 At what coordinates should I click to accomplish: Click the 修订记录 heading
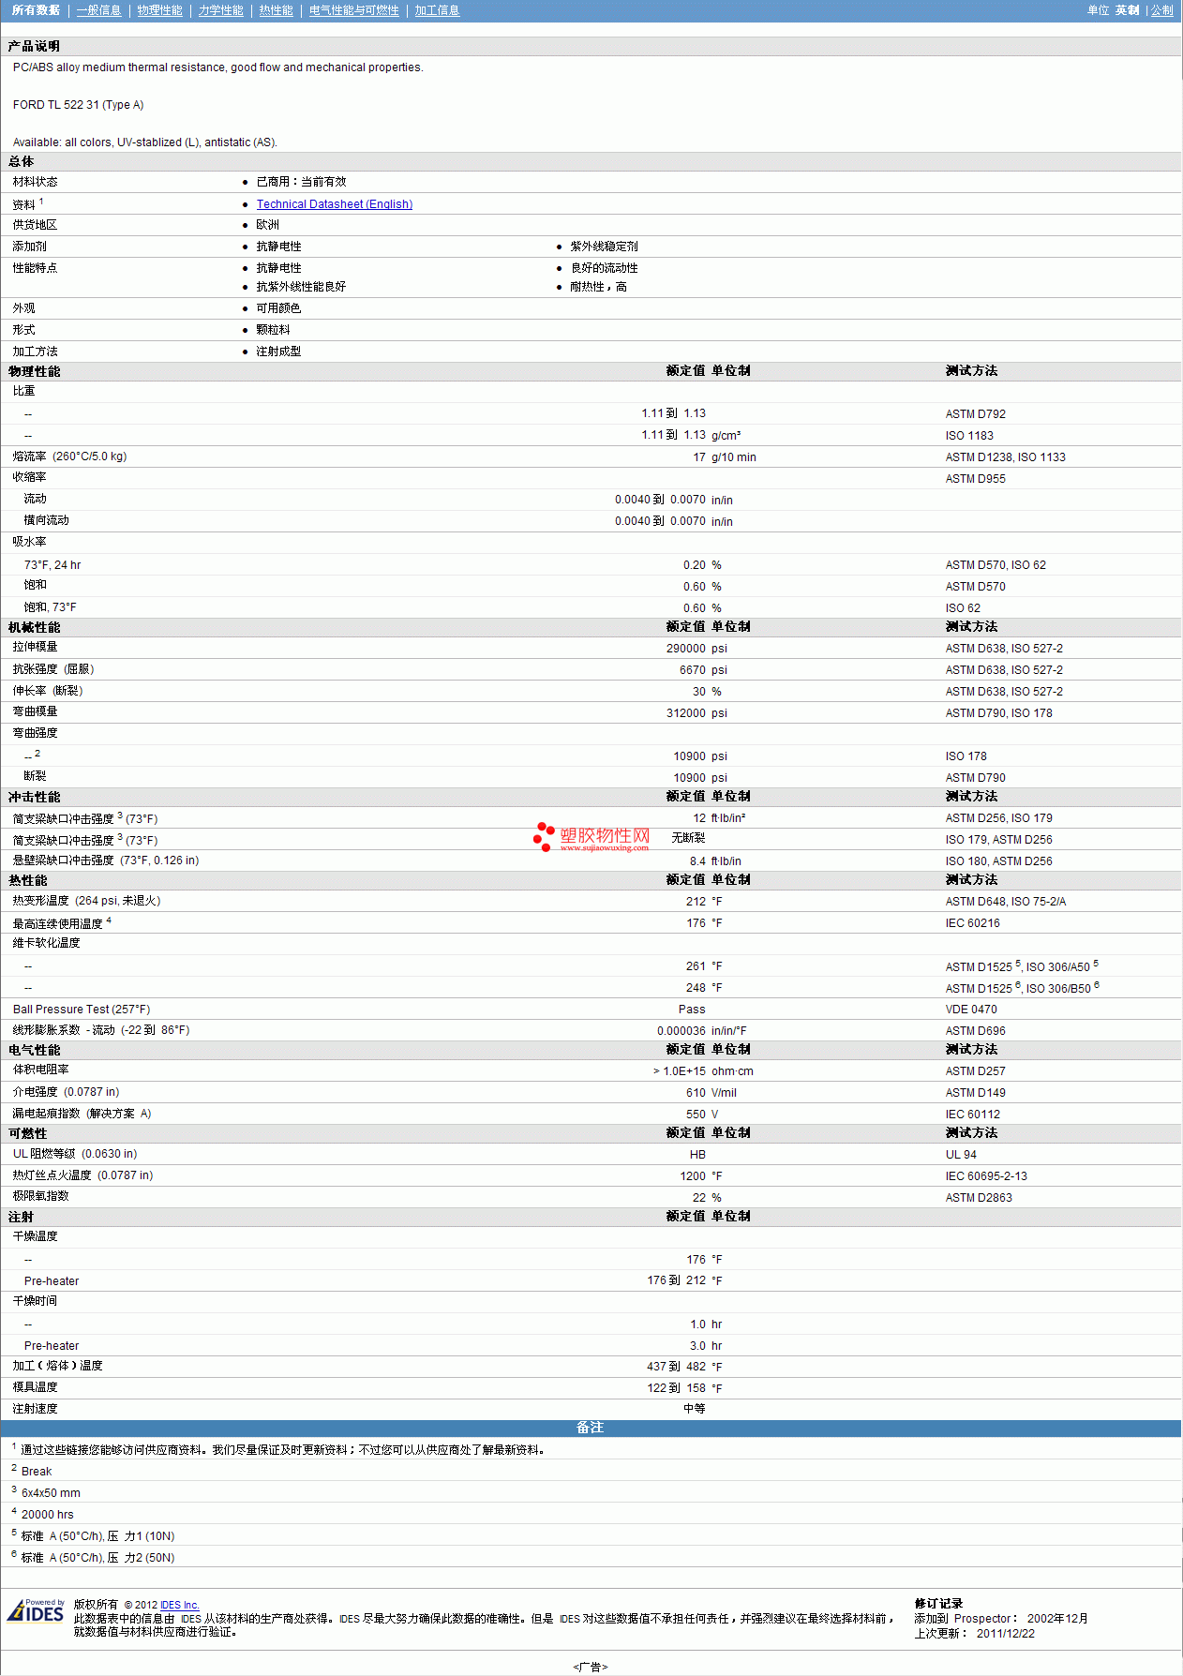tap(938, 1604)
